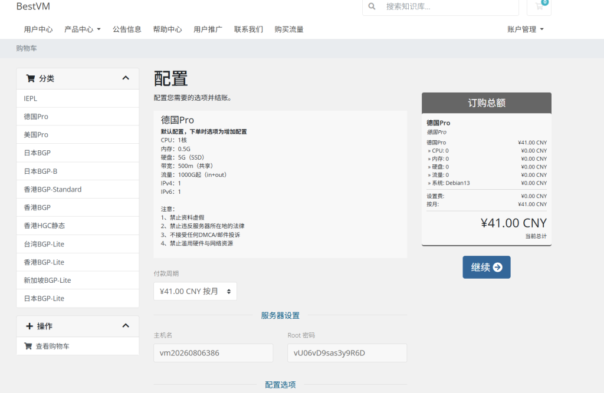The width and height of the screenshot is (604, 393).
Task: Click the 服务器设置 section heading
Action: click(280, 316)
